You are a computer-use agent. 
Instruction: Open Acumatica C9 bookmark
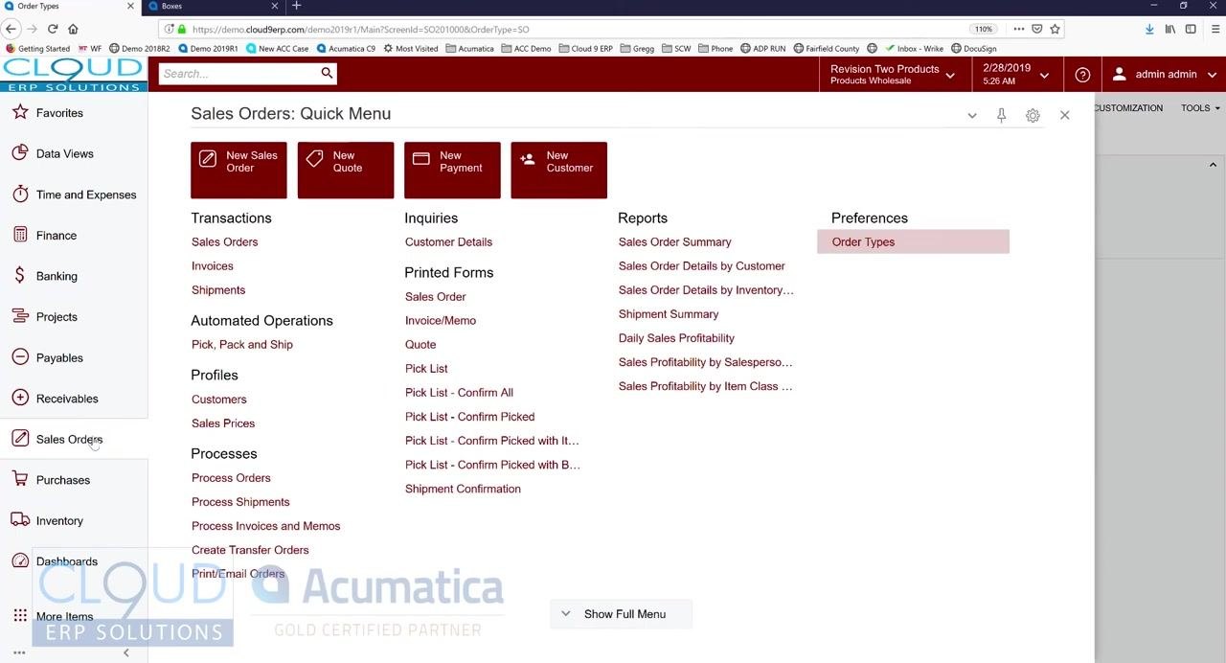[346, 49]
